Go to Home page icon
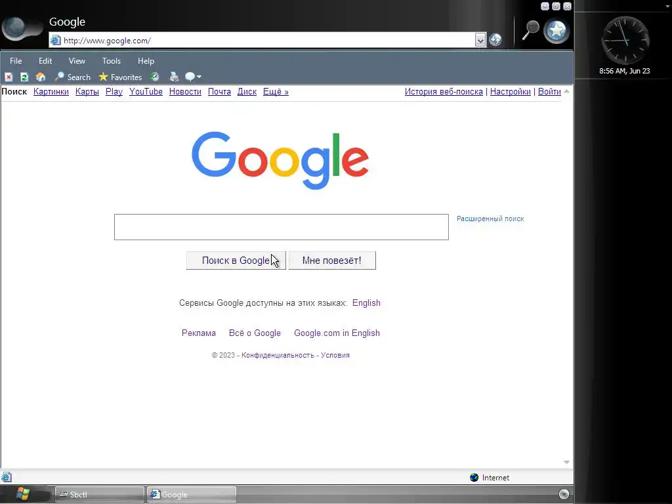This screenshot has height=504, width=672. (41, 77)
